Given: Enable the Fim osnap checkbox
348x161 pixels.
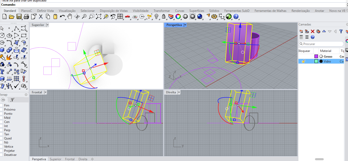Looking at the screenshot, I should coord(2,105).
